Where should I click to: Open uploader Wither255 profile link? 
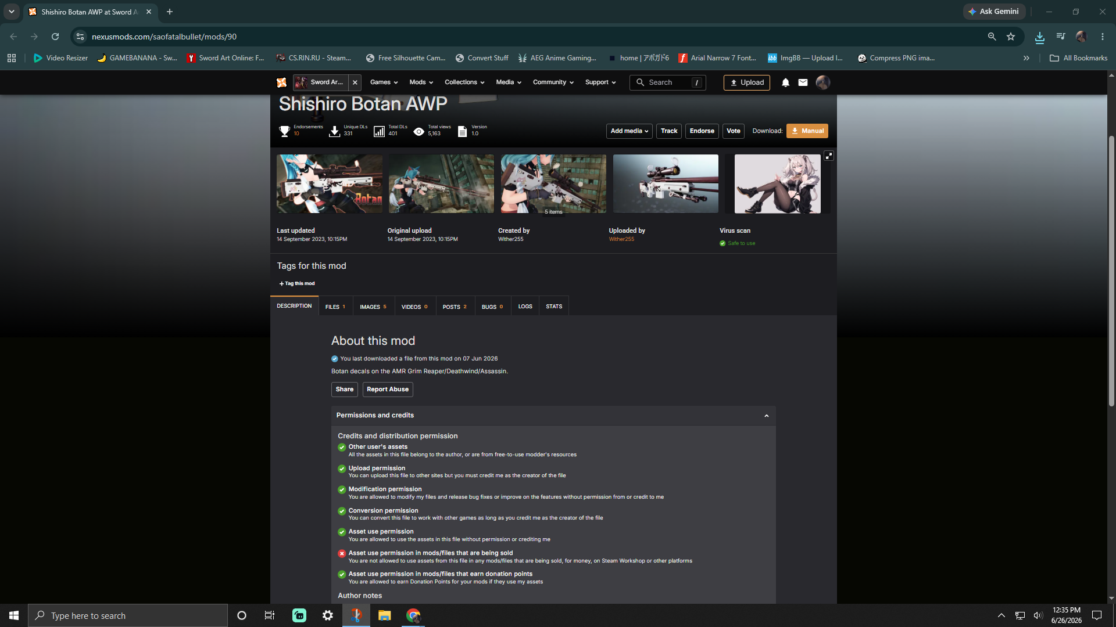click(621, 239)
